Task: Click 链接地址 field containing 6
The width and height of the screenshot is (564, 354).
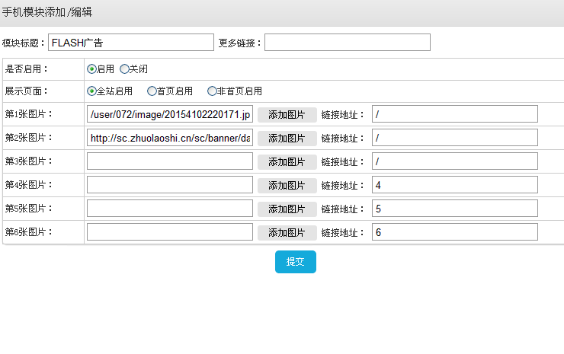Action: (455, 233)
